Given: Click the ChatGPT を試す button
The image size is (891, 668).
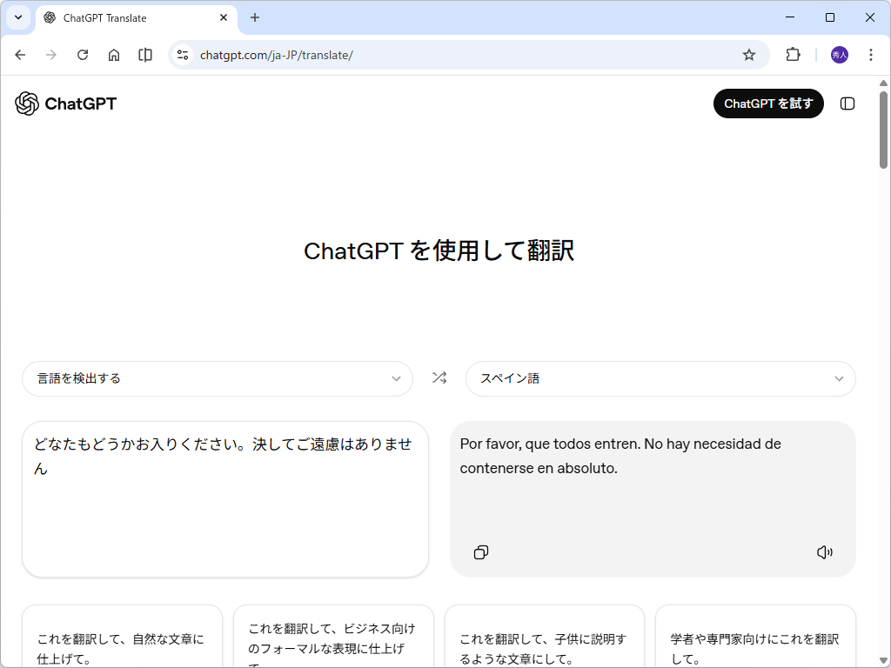Looking at the screenshot, I should click(x=768, y=103).
